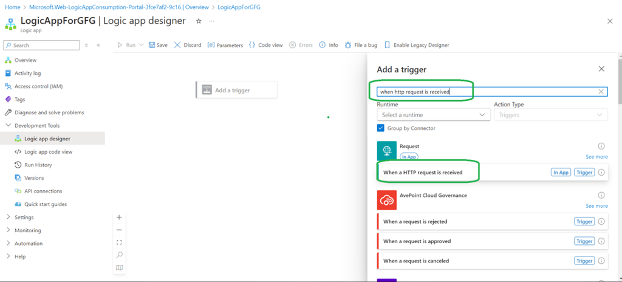The height and width of the screenshot is (282, 622).
Task: Click the zoom out minus icon on canvas
Action: click(119, 230)
